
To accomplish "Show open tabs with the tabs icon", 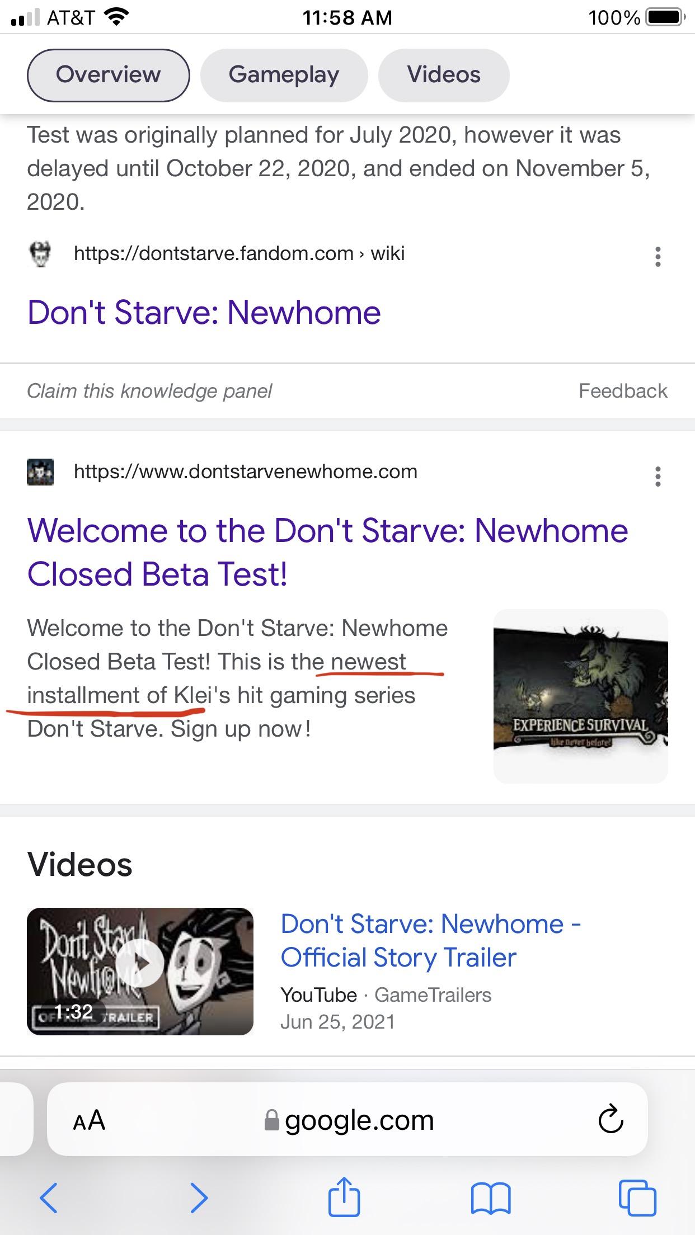I will tap(637, 1198).
